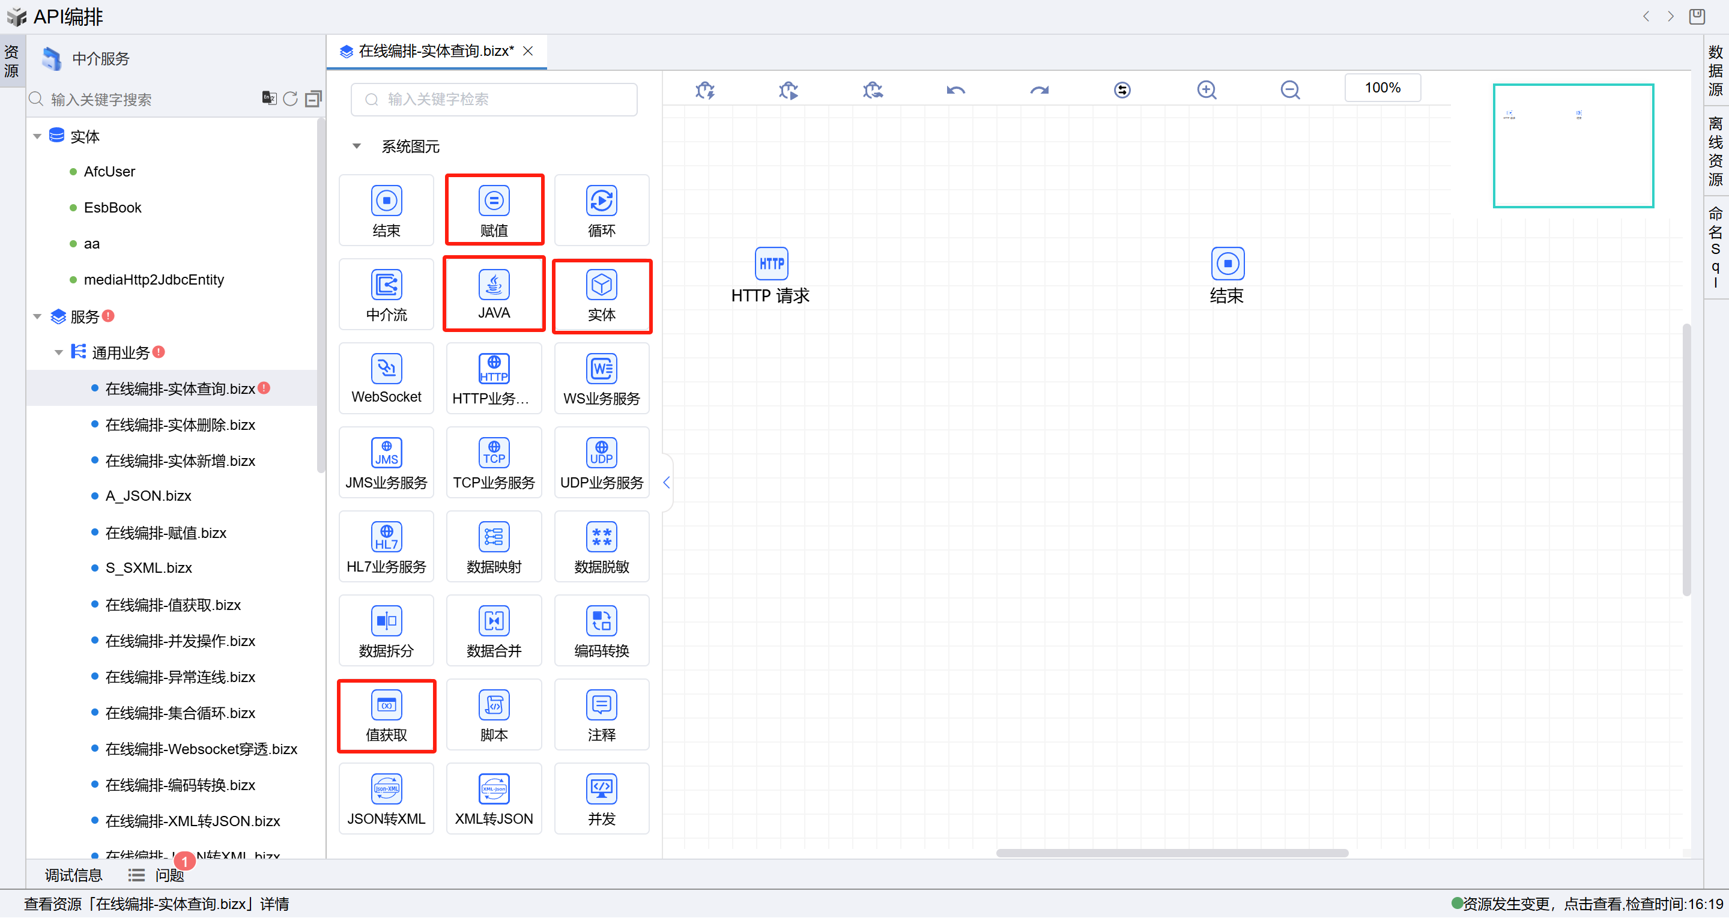
Task: Click the undo arrow in toolbar
Action: coord(955,90)
